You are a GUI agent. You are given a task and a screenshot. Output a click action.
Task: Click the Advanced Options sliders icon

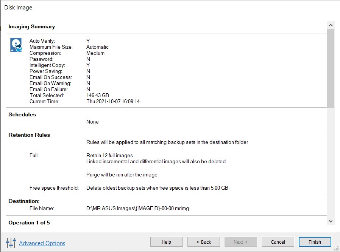click(x=11, y=243)
